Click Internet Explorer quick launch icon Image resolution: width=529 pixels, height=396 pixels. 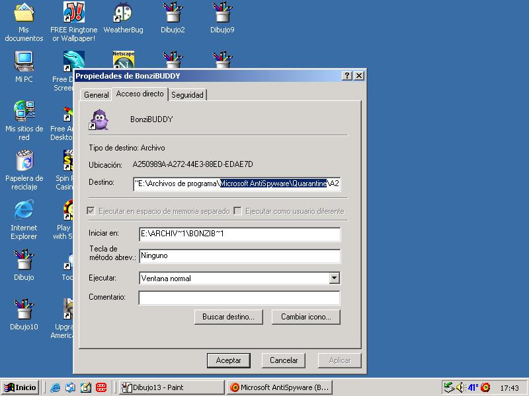pos(55,387)
